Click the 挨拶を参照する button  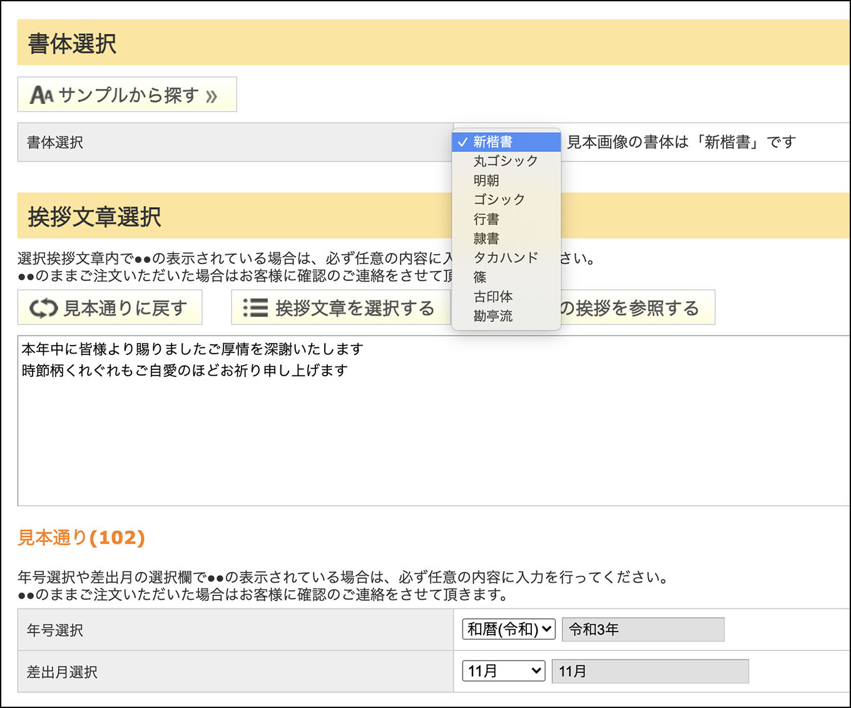pyautogui.click(x=637, y=307)
